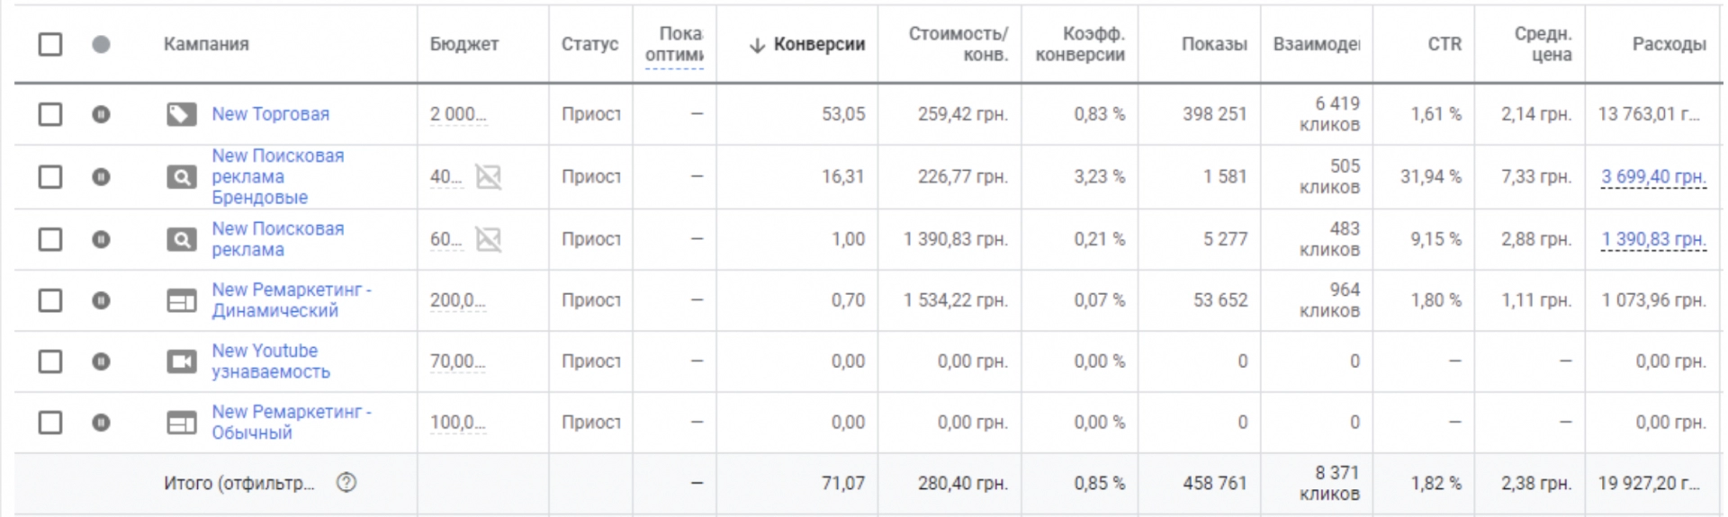Click the 2 000 budget value for Торговая

click(458, 114)
